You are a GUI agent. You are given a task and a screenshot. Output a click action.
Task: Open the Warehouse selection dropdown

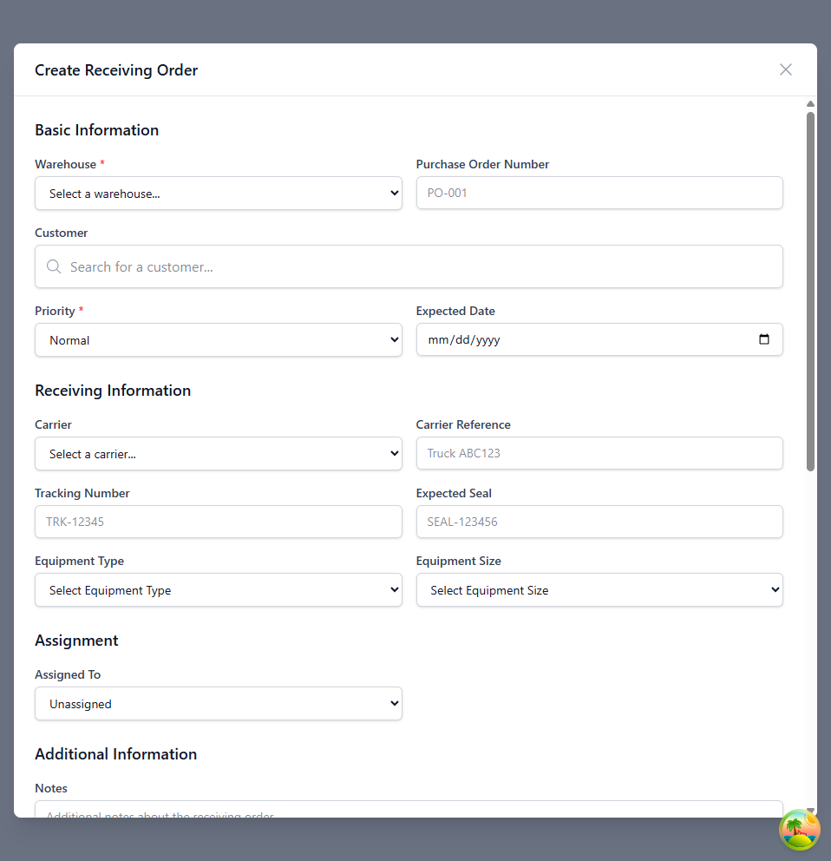pyautogui.click(x=218, y=193)
